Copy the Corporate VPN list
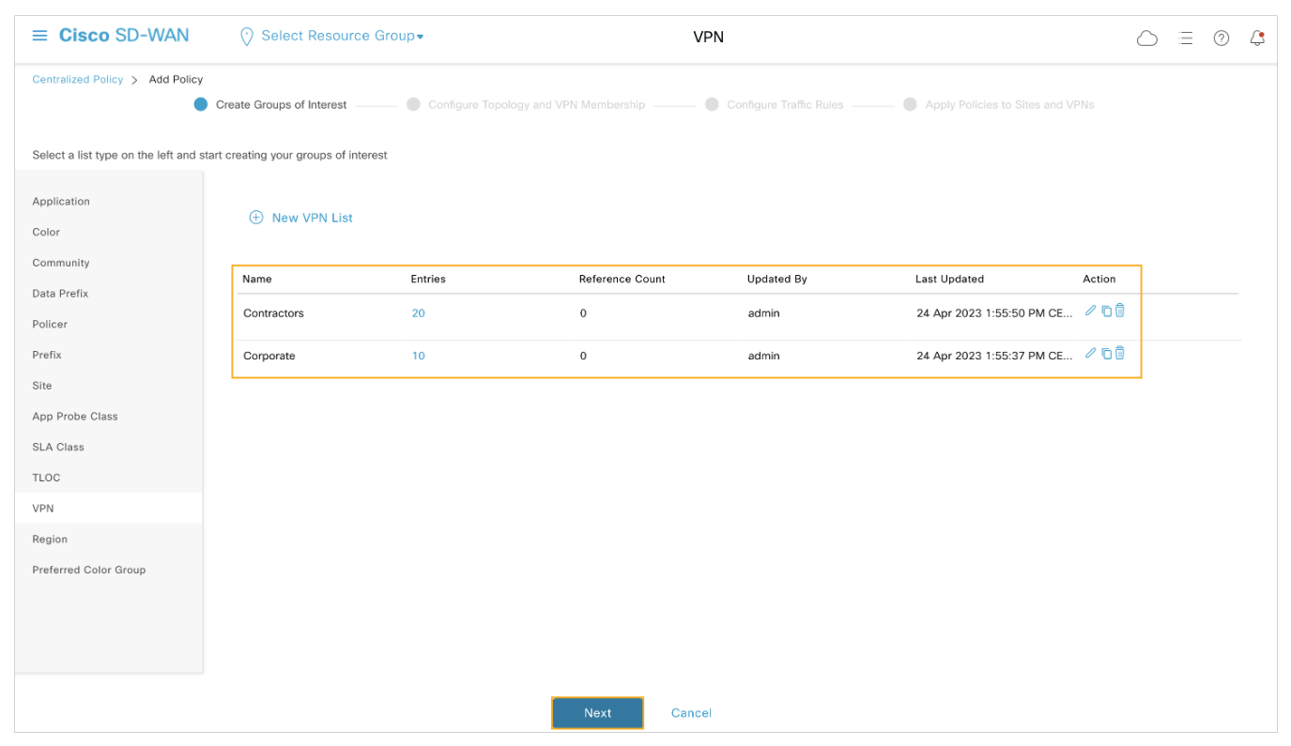1291x746 pixels. [x=1106, y=354]
